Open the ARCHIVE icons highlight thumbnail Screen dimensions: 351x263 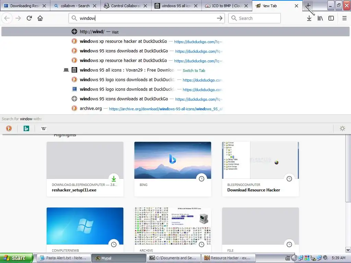click(x=173, y=226)
